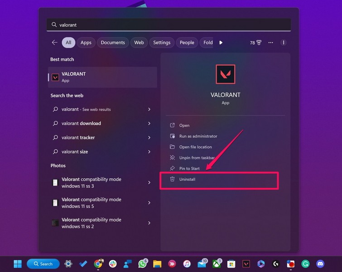
Task: Expand chevron for photo ss 2
Action: (149, 223)
